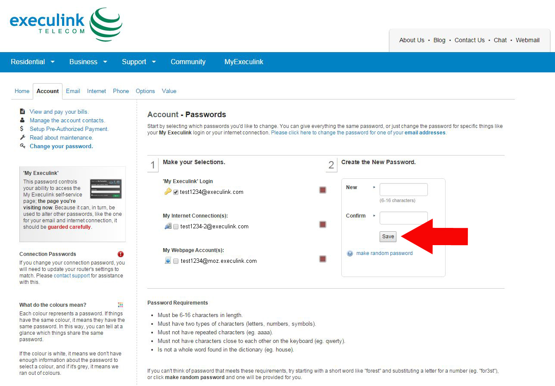Click the colour grid icon by What do the colours mean
The height and width of the screenshot is (386, 555).
click(x=121, y=305)
